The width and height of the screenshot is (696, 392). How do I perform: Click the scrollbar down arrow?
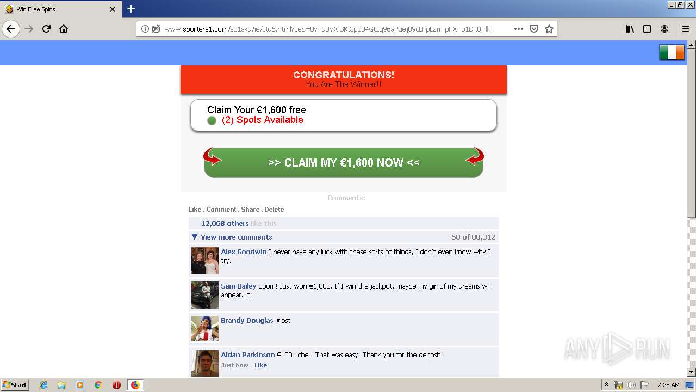click(x=692, y=372)
